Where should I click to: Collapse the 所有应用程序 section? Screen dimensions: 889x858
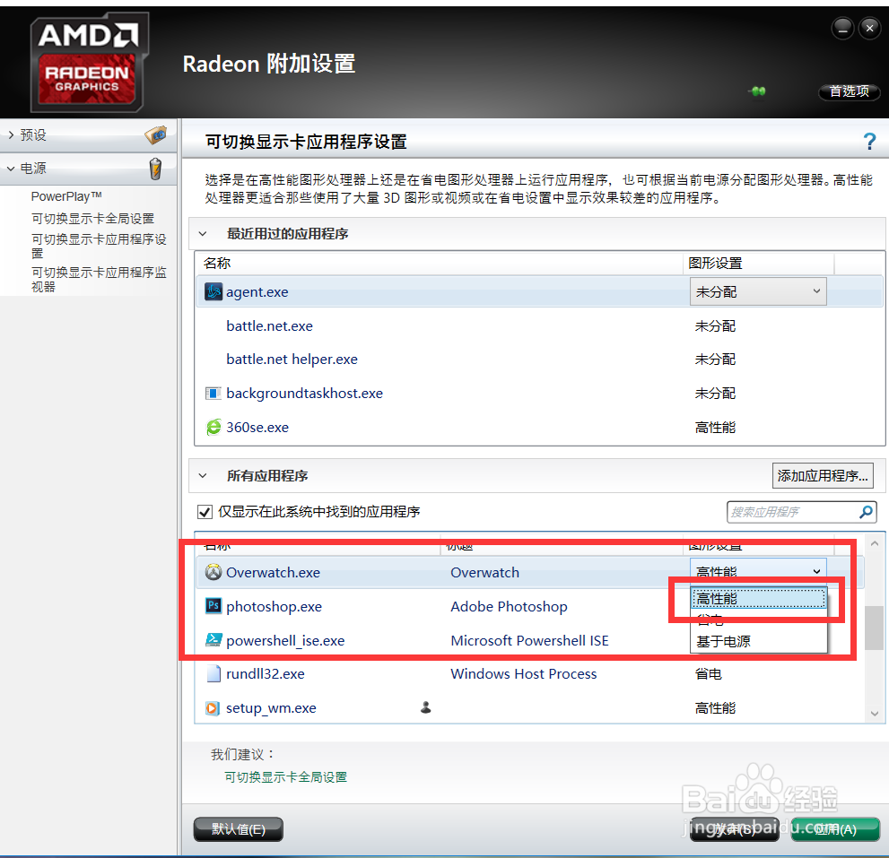coord(203,475)
